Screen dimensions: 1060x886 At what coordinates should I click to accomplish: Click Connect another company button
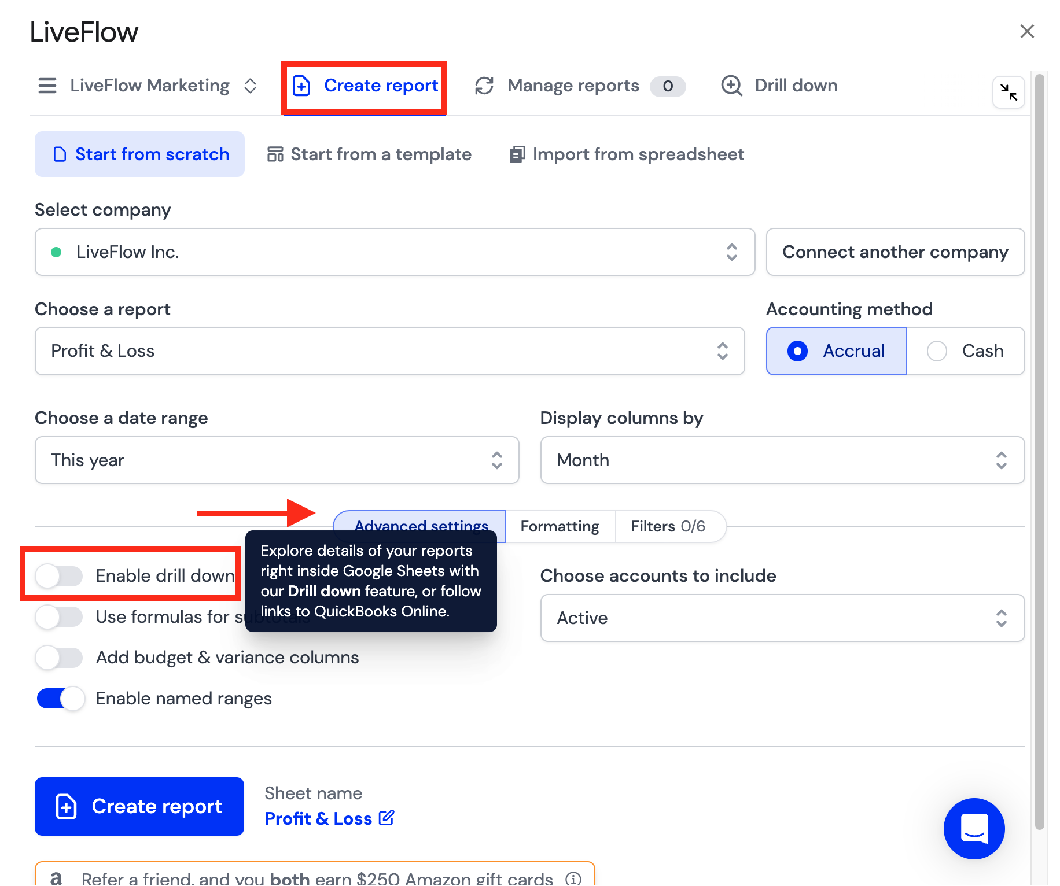point(896,252)
